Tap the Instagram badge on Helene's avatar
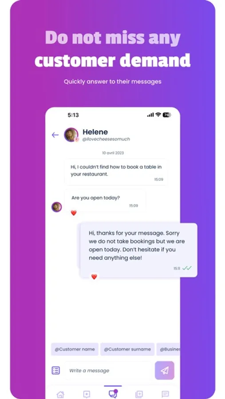This screenshot has height=399, width=225. click(x=76, y=140)
